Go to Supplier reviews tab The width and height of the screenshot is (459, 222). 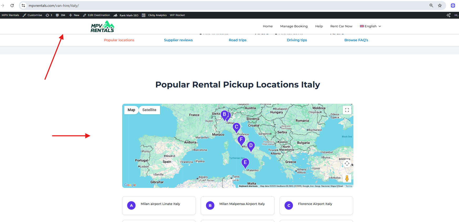[178, 40]
